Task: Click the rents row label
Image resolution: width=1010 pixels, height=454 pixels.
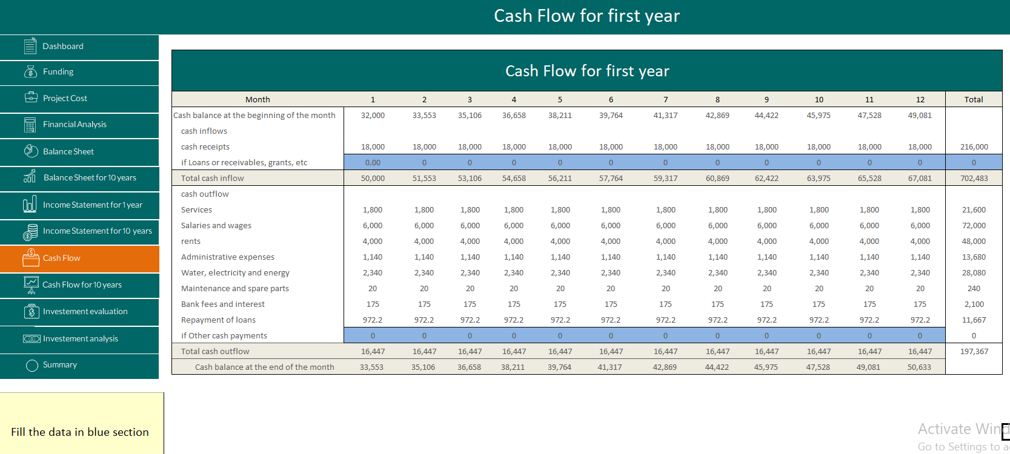Action: [191, 241]
